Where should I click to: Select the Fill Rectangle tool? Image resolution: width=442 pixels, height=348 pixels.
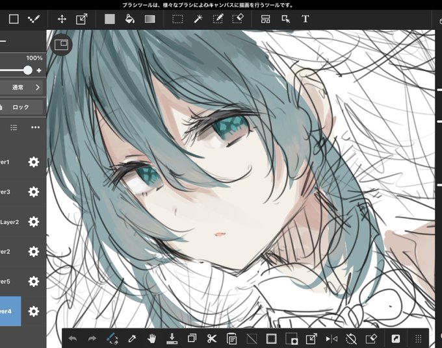pyautogui.click(x=110, y=19)
